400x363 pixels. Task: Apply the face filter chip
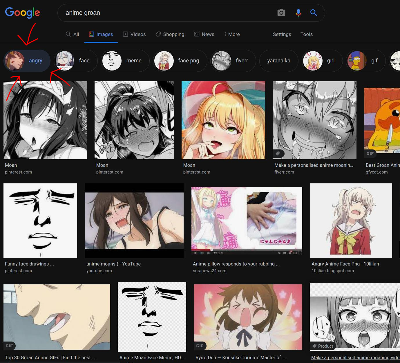click(75, 61)
